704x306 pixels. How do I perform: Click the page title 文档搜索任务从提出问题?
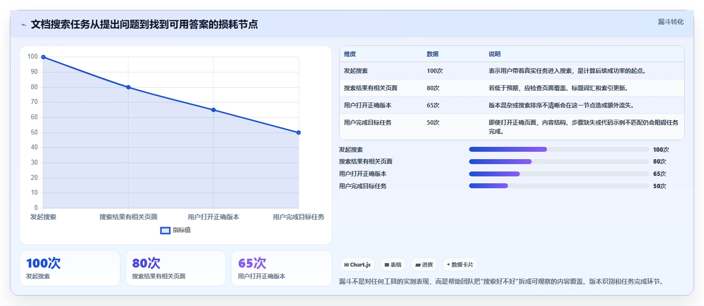[144, 24]
